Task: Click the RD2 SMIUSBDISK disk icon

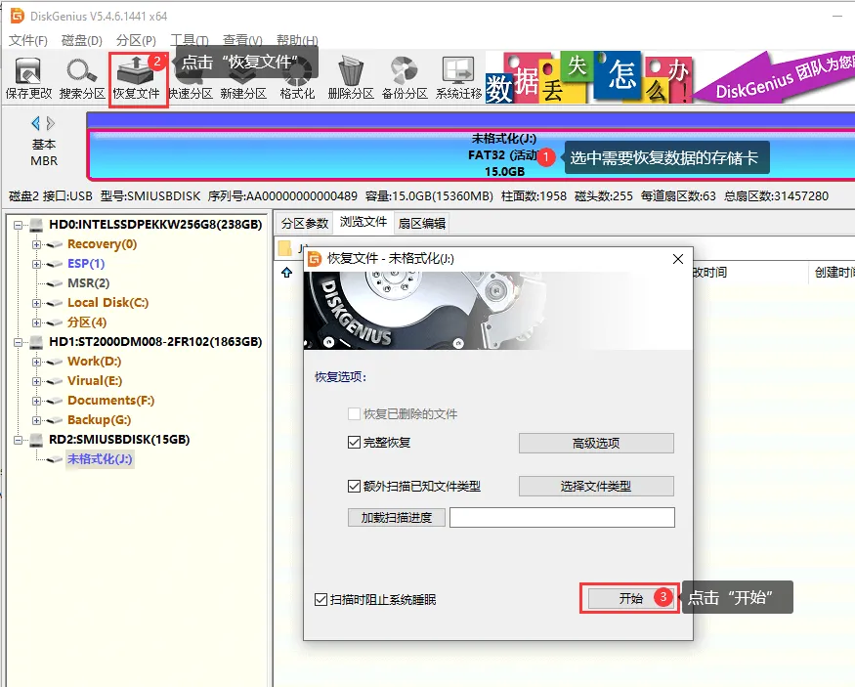Action: coord(36,440)
